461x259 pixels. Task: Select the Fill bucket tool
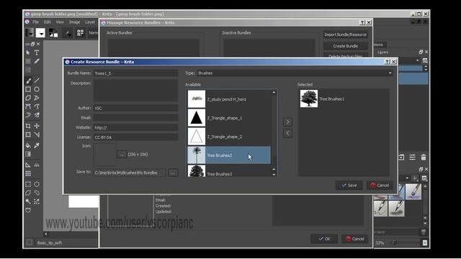[28, 145]
